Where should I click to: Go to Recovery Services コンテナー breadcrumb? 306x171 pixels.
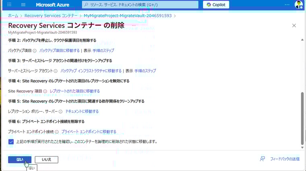(x=51, y=16)
